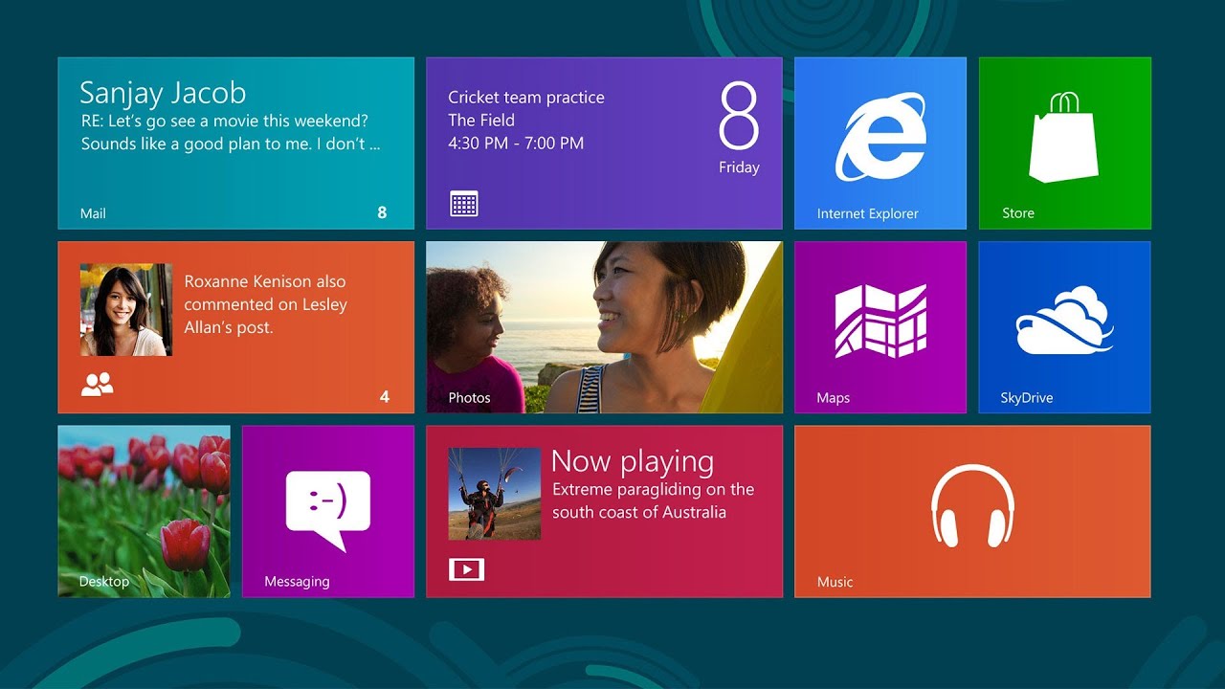Click the 'Messaging' tile label
Screen dimensions: 1225x689
297,582
